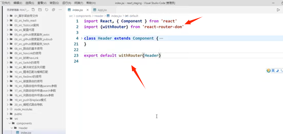Click the 06_src_github搜索案例_pubsub folder icon
Image resolution: width=283 pixels, height=134 pixels.
pos(11,39)
